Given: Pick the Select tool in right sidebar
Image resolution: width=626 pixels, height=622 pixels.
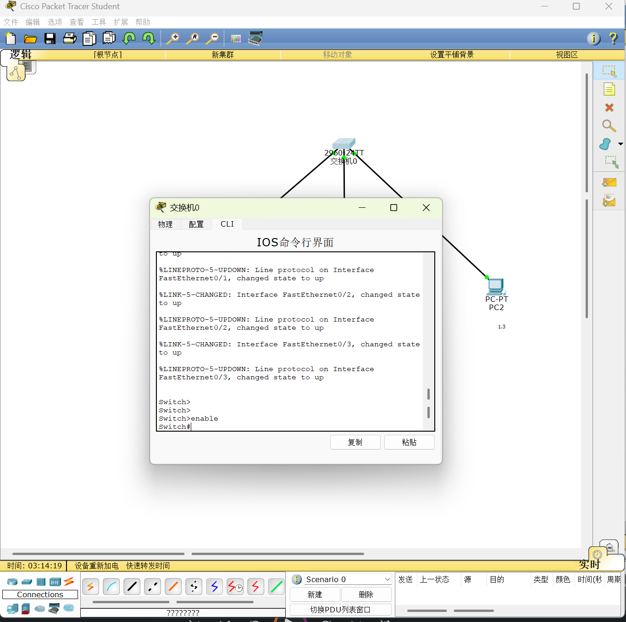Looking at the screenshot, I should tap(609, 71).
